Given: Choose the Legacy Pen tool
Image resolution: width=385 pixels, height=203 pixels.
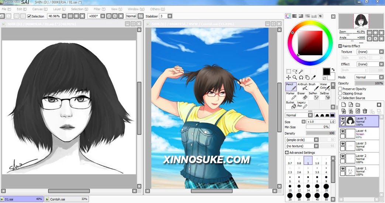Looking at the screenshot, I should point(302,105).
